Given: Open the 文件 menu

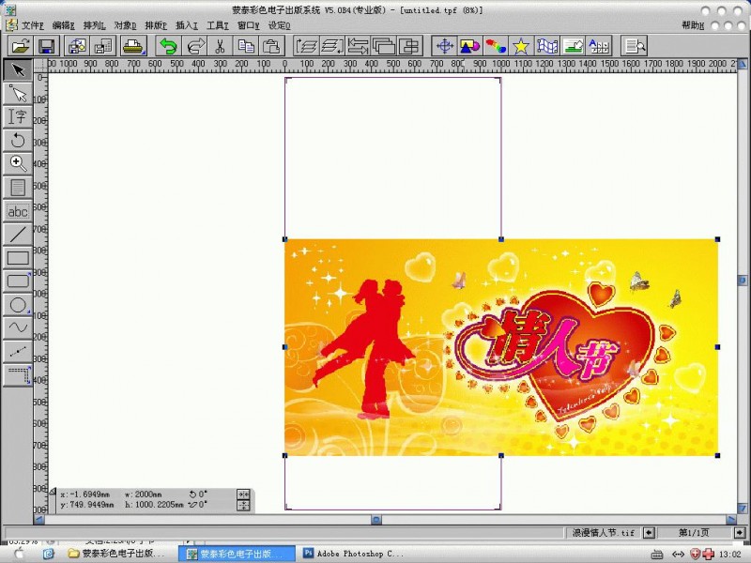Looking at the screenshot, I should tap(33, 25).
